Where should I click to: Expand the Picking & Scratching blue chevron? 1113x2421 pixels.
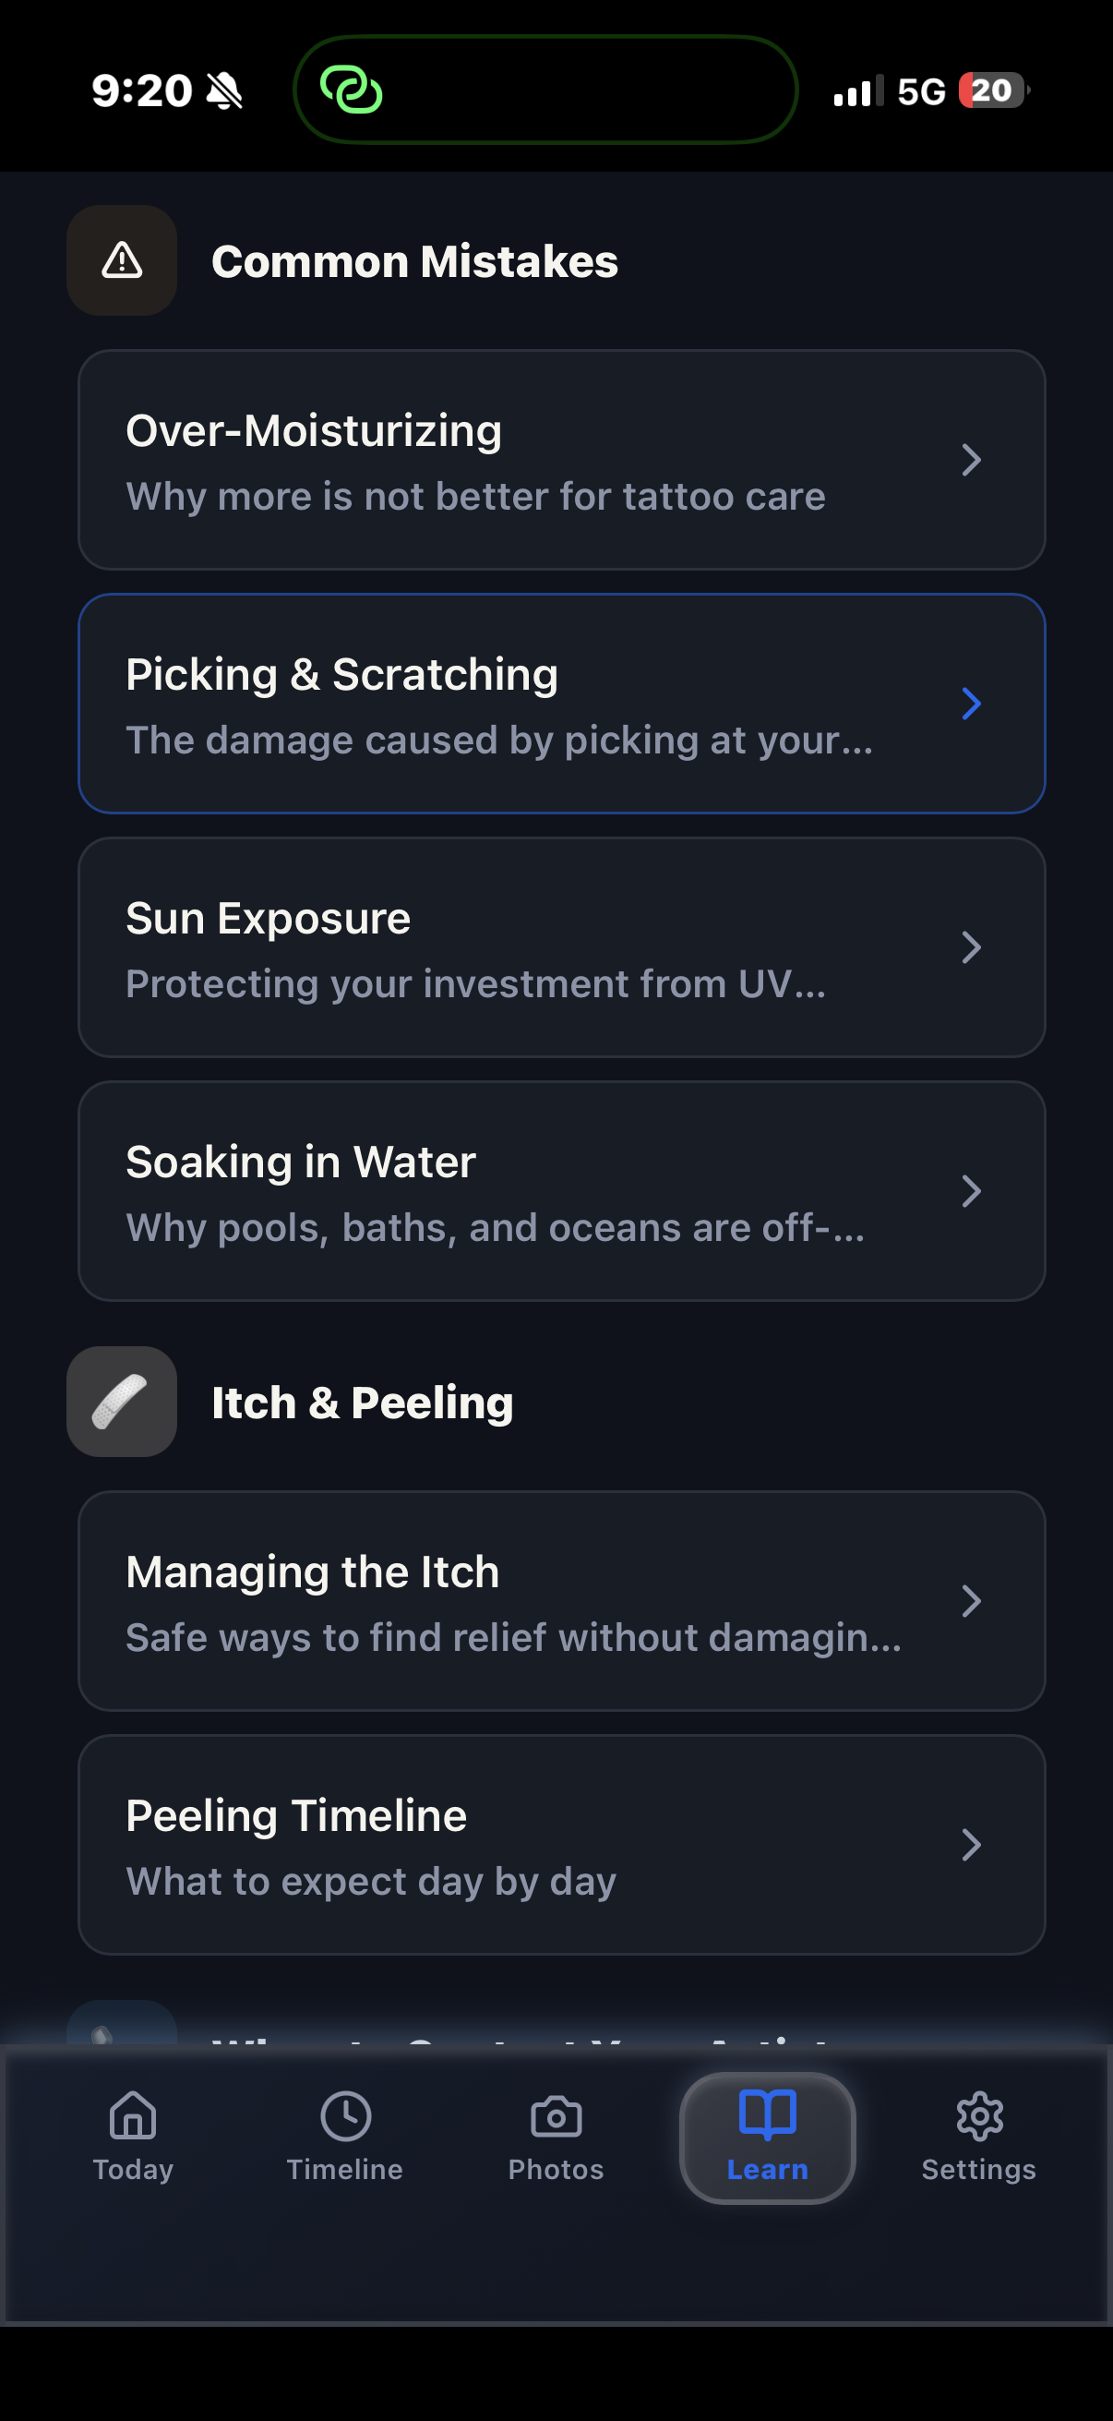click(971, 703)
